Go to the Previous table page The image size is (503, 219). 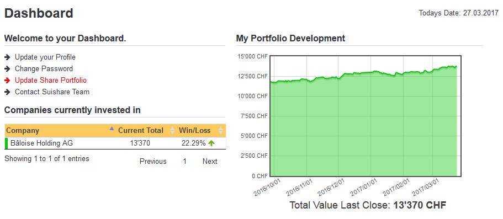pos(153,162)
